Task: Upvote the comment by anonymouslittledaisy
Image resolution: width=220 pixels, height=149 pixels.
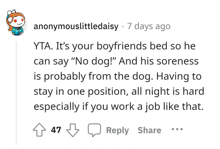Action: click(x=39, y=130)
